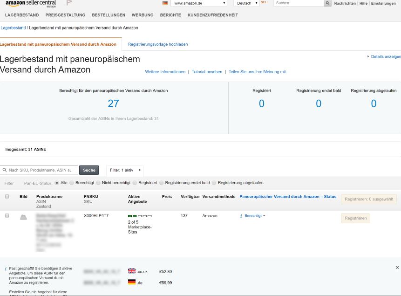Open the Filter: 1 aktiv dropdown
The height and width of the screenshot is (296, 401).
pyautogui.click(x=125, y=170)
